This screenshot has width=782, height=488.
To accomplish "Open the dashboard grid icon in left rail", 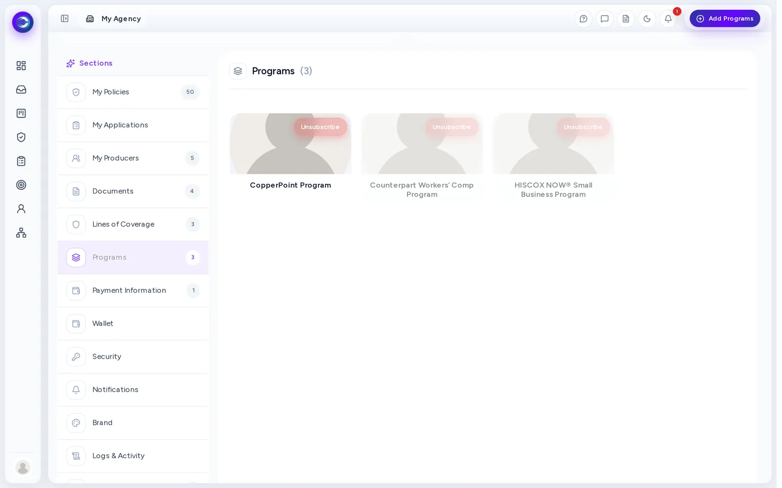I will (21, 65).
